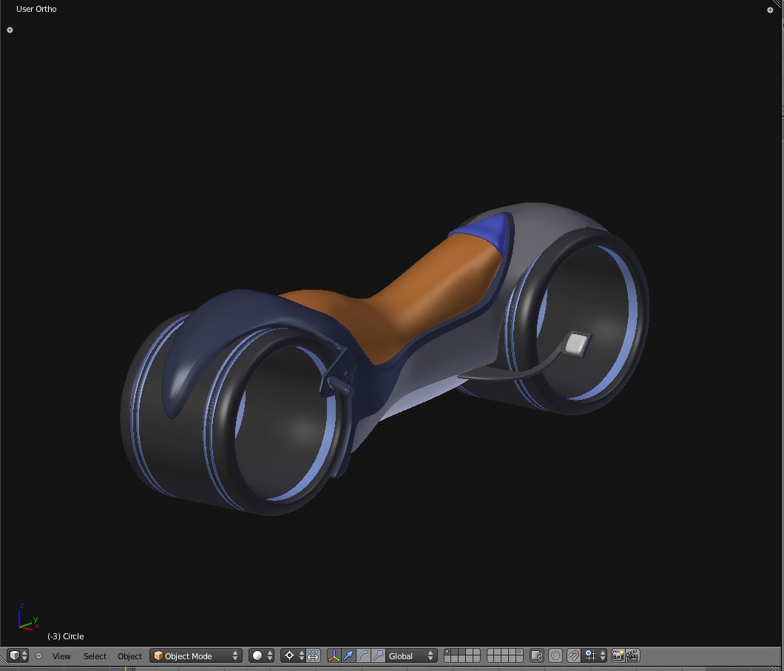This screenshot has height=671, width=784.
Task: Expand the tool shelf with left plus icon
Action: coord(10,30)
